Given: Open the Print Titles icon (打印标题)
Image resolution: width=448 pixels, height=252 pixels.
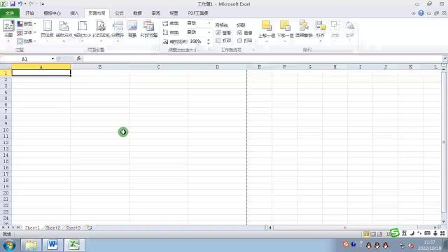Looking at the screenshot, I should coord(149,29).
